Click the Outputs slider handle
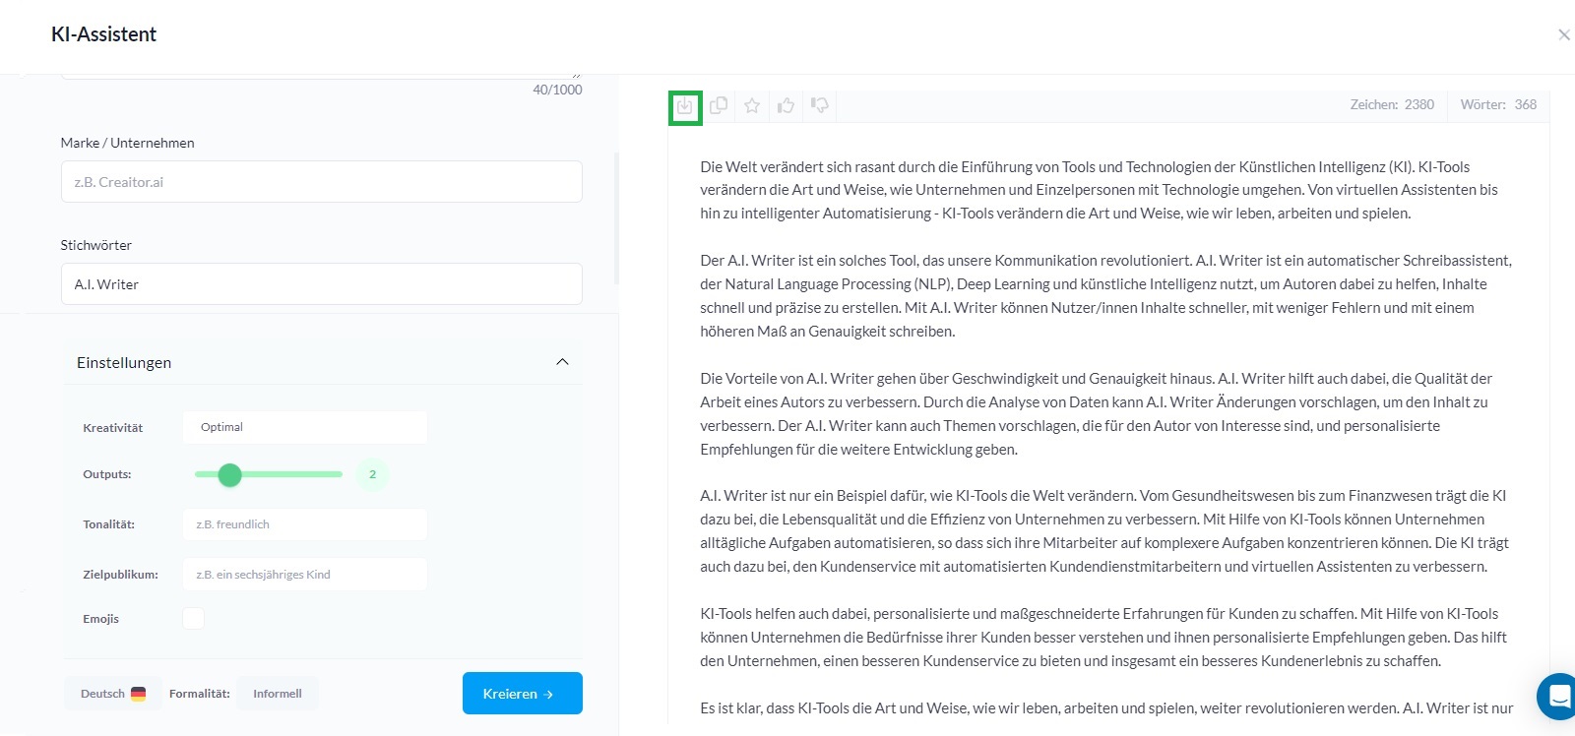 229,475
